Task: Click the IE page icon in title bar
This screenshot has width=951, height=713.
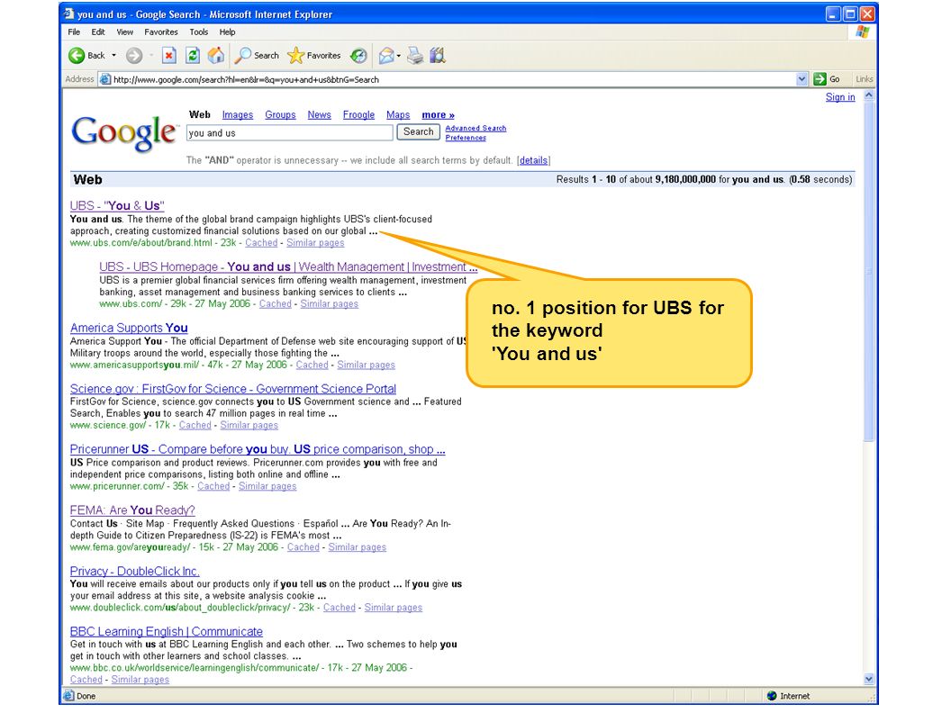Action: point(69,14)
